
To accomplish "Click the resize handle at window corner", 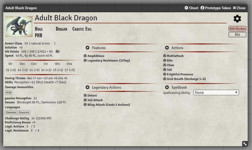I will click(x=245, y=144).
